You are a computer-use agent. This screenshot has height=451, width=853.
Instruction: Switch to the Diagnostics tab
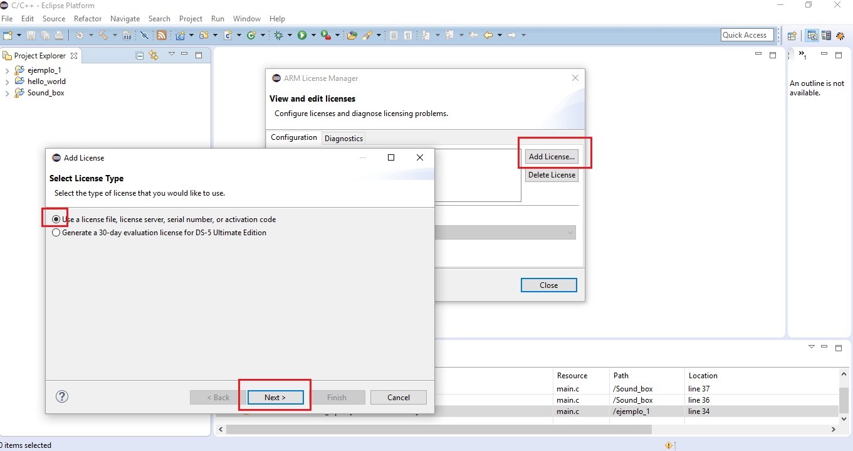(343, 139)
